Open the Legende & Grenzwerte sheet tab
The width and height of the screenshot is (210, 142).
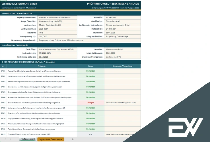(x=50, y=139)
